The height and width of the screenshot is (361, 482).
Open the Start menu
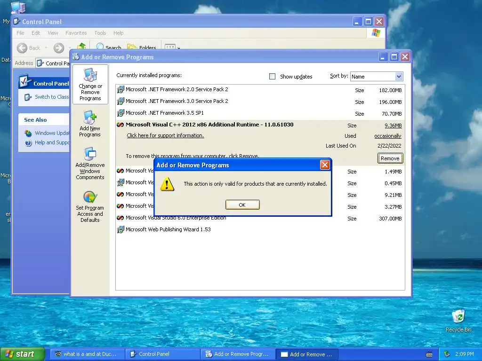[x=22, y=354]
